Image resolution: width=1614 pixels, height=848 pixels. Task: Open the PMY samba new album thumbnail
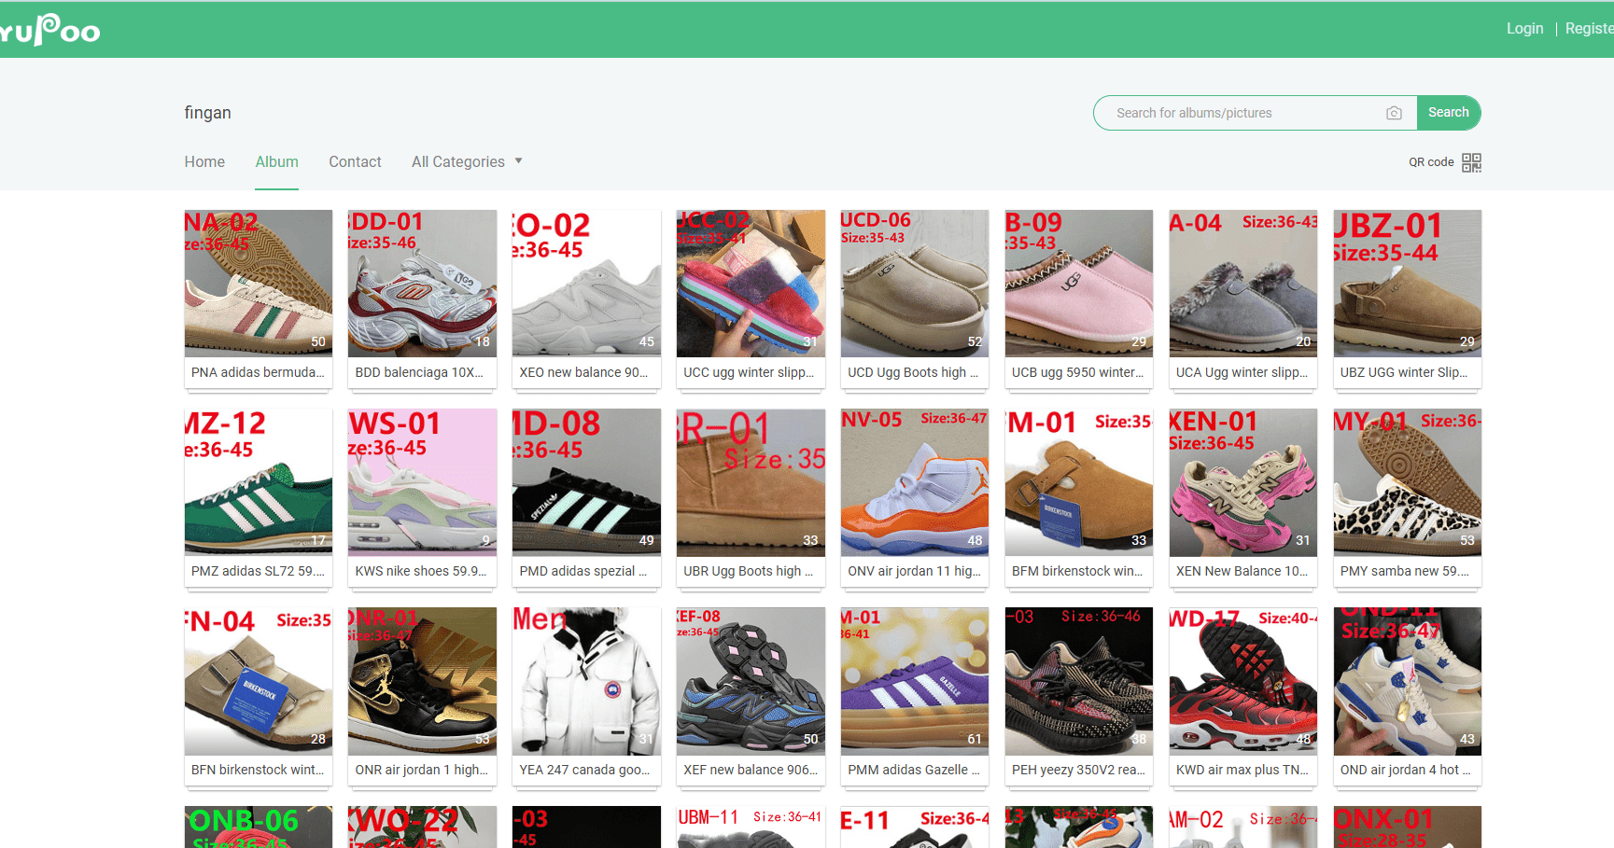click(1408, 482)
